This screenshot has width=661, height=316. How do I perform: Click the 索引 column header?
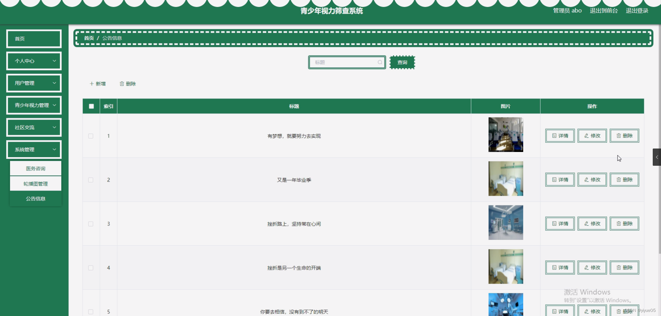coord(109,106)
